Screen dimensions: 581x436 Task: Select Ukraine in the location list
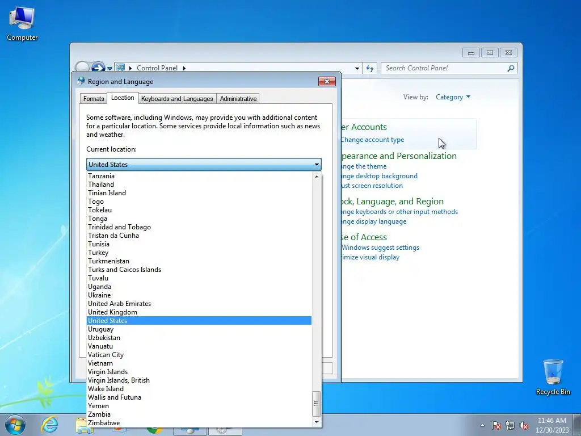pyautogui.click(x=199, y=295)
